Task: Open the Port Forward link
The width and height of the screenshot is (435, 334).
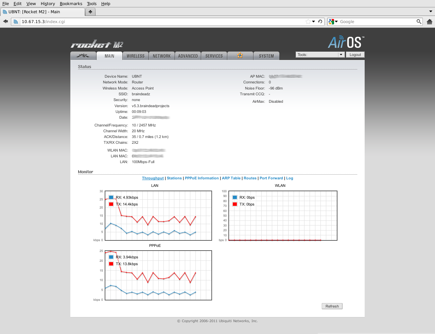Action: point(271,178)
